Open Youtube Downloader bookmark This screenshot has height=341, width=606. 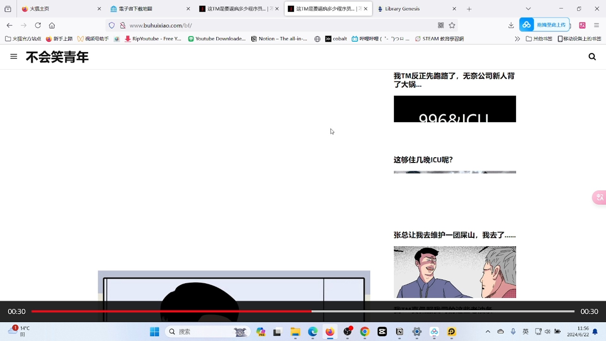217,39
